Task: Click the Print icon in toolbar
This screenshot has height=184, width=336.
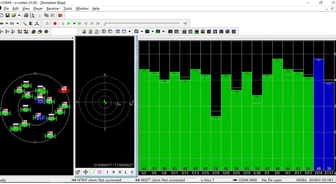Action: 26,15
